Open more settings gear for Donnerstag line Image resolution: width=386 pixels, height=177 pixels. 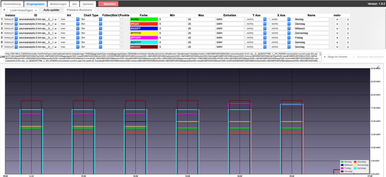337,33
